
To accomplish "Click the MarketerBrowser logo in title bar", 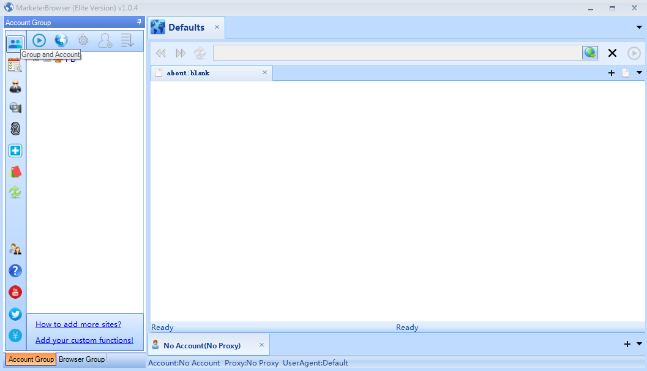I will click(x=9, y=7).
